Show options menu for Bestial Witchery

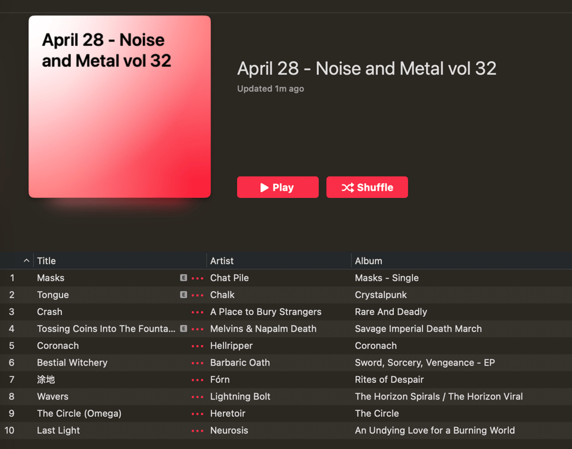pos(197,363)
